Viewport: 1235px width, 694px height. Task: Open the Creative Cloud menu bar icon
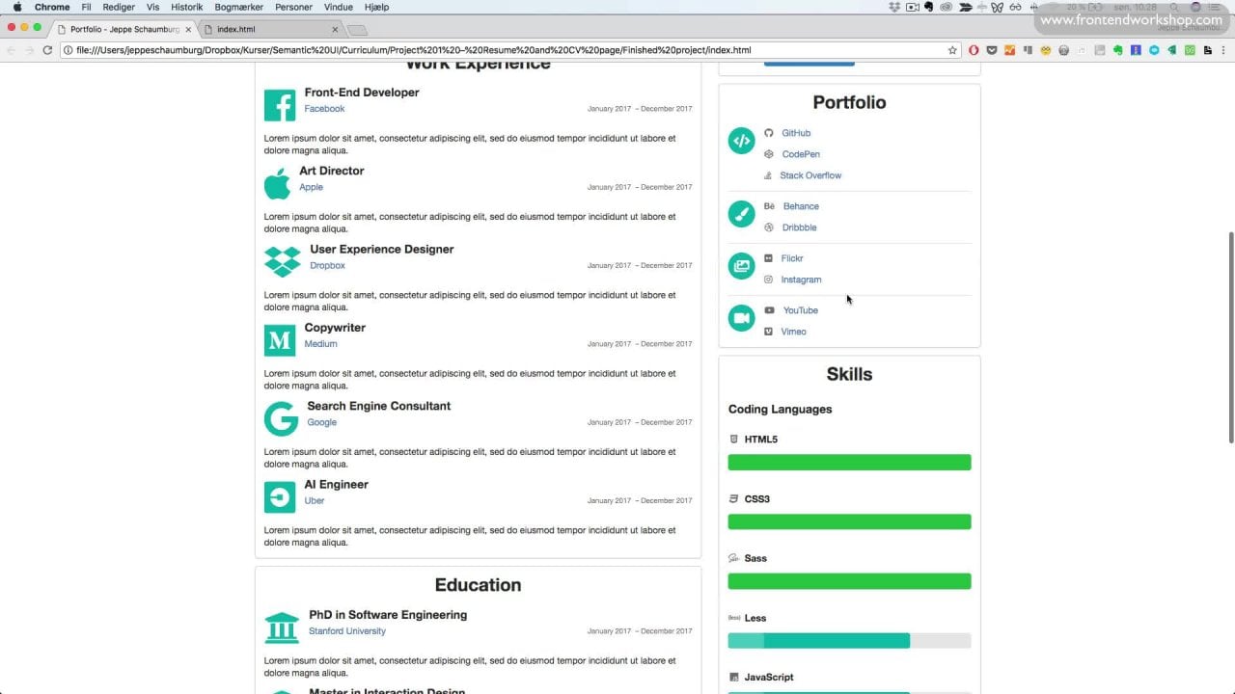(x=946, y=7)
